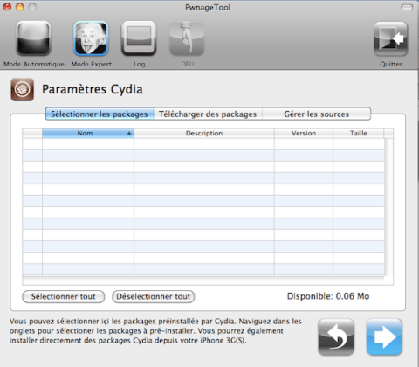Viewport: 419px width, 367px height.
Task: Open the Log view
Action: (139, 38)
